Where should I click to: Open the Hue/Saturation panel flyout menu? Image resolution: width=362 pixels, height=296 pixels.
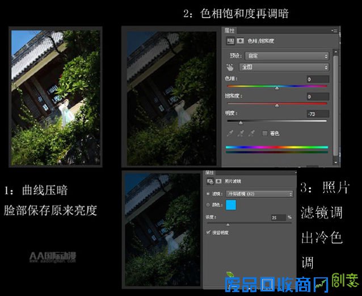[334, 31]
